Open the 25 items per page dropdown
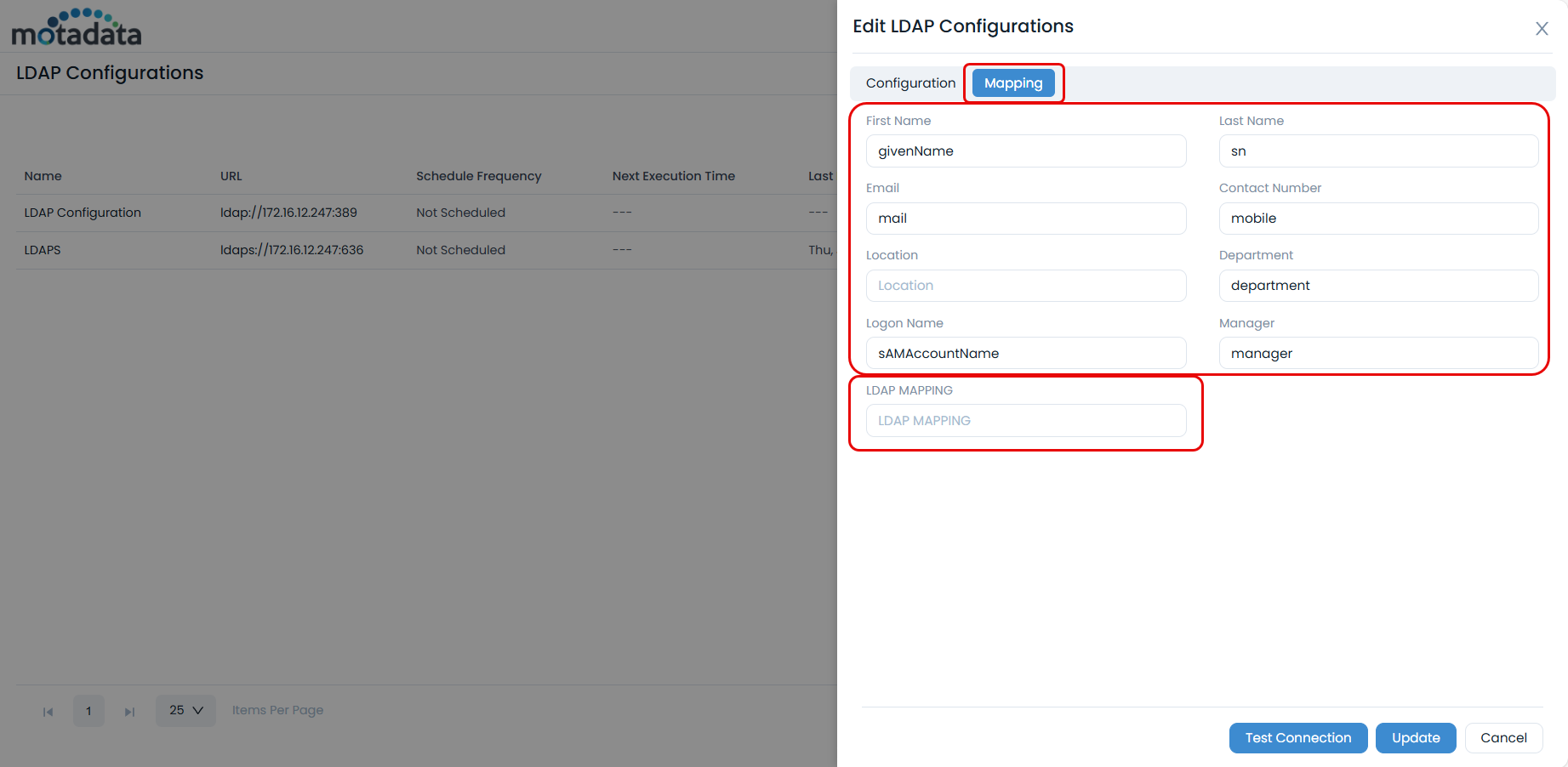Screen dimensions: 1568x767 pyautogui.click(x=185, y=710)
